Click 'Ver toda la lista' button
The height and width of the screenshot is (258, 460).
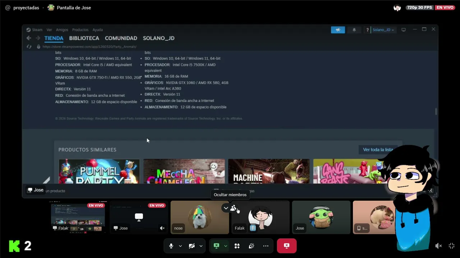coord(378,149)
